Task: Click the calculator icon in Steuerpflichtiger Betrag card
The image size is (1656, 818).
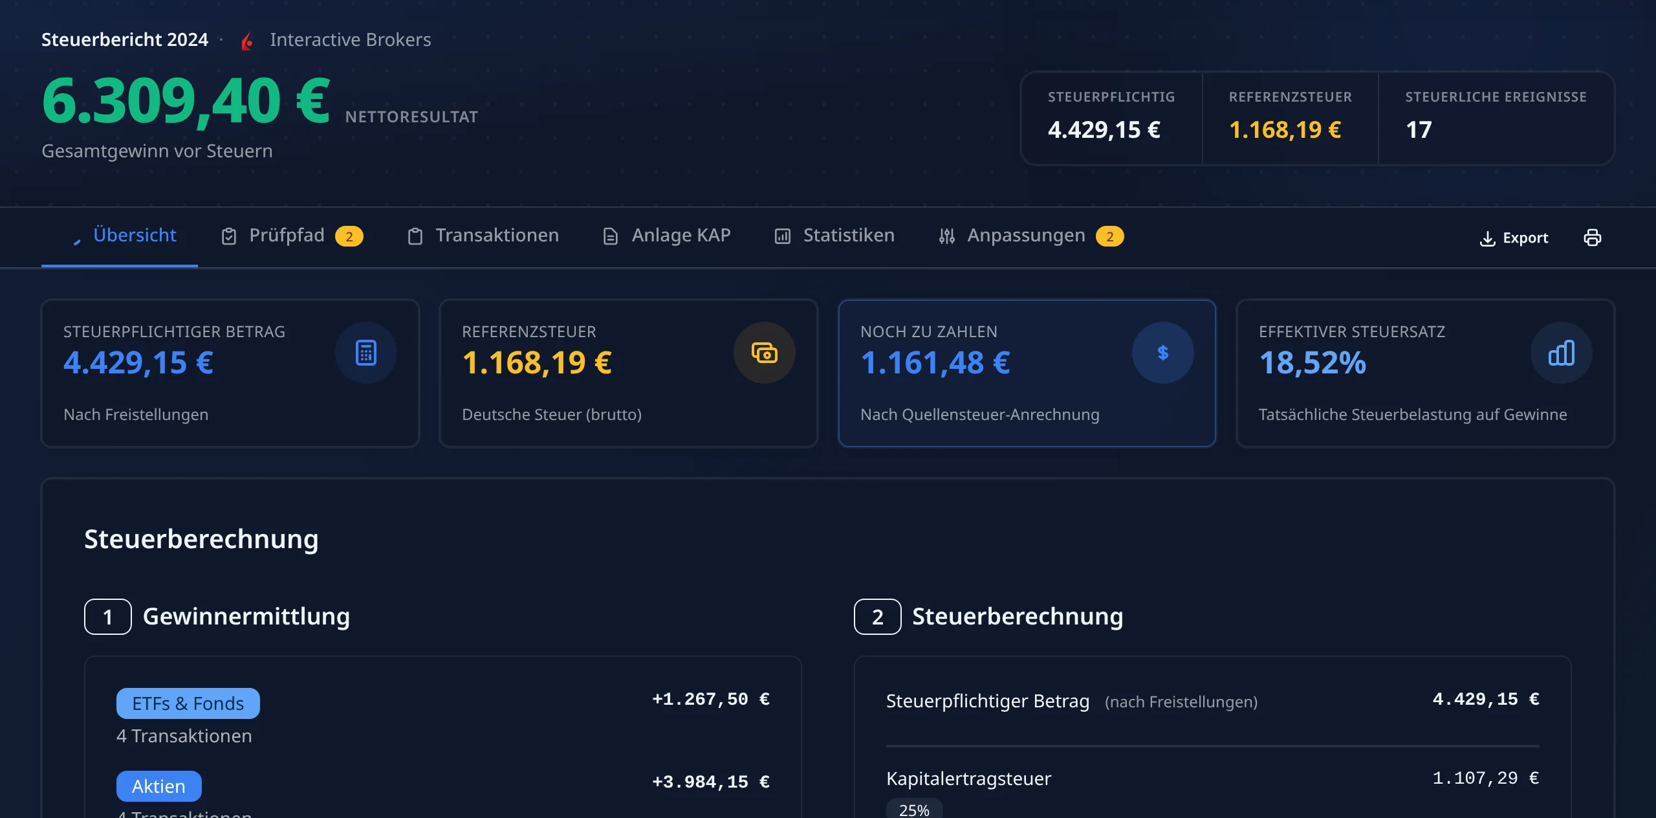Action: 366,353
